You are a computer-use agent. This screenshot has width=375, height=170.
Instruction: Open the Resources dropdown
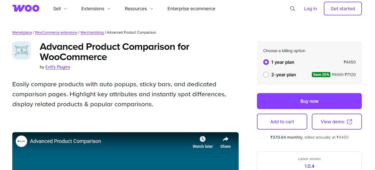[139, 9]
